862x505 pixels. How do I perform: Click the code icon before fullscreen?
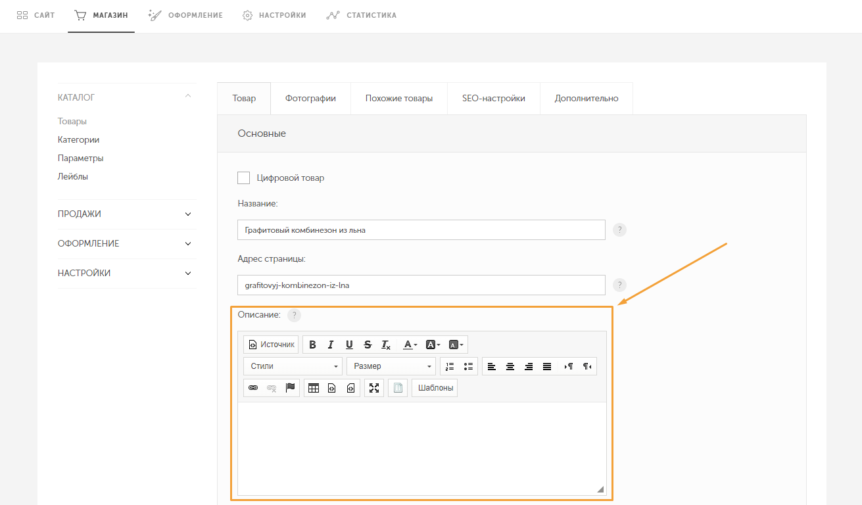point(350,388)
